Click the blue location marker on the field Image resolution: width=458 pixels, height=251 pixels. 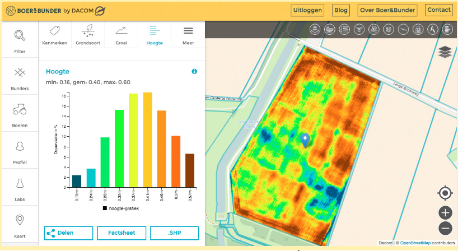[x=305, y=140]
